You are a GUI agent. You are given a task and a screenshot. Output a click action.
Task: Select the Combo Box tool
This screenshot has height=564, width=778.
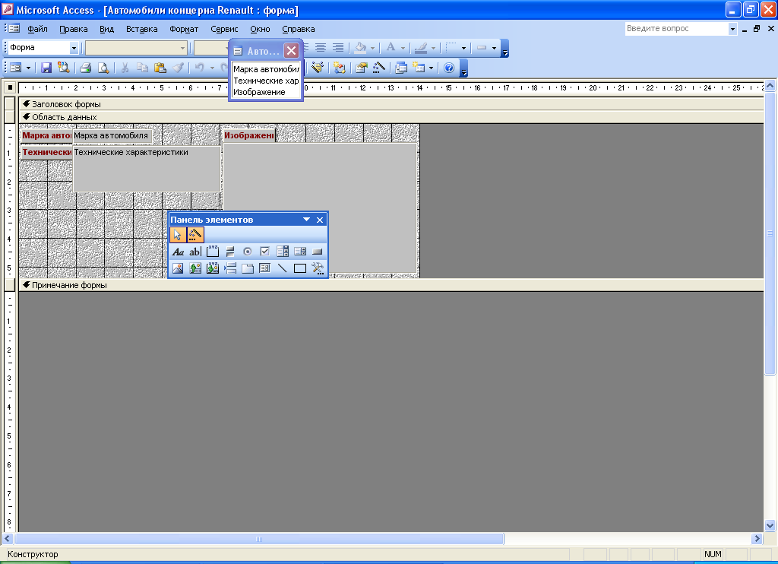283,252
